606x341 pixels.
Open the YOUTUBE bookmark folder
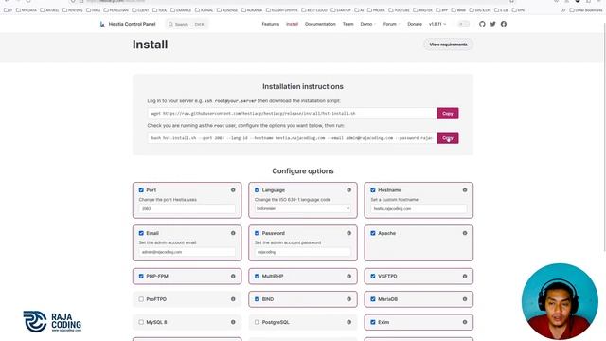point(399,10)
